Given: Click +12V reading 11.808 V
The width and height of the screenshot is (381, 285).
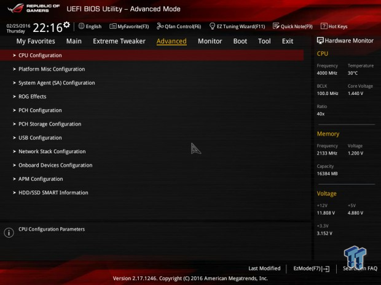Looking at the screenshot, I should point(326,213).
